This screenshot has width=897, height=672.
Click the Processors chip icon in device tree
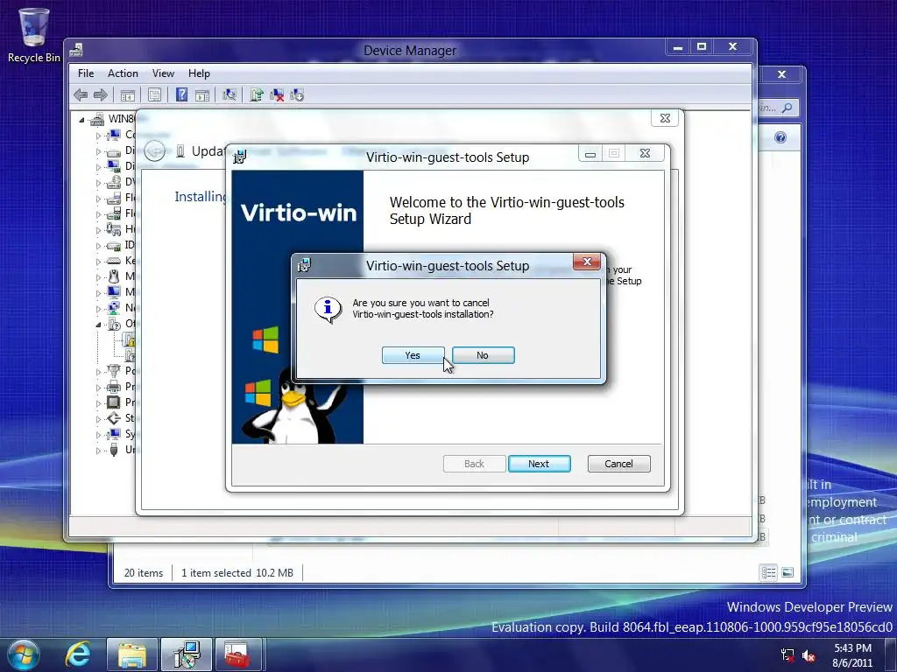114,402
